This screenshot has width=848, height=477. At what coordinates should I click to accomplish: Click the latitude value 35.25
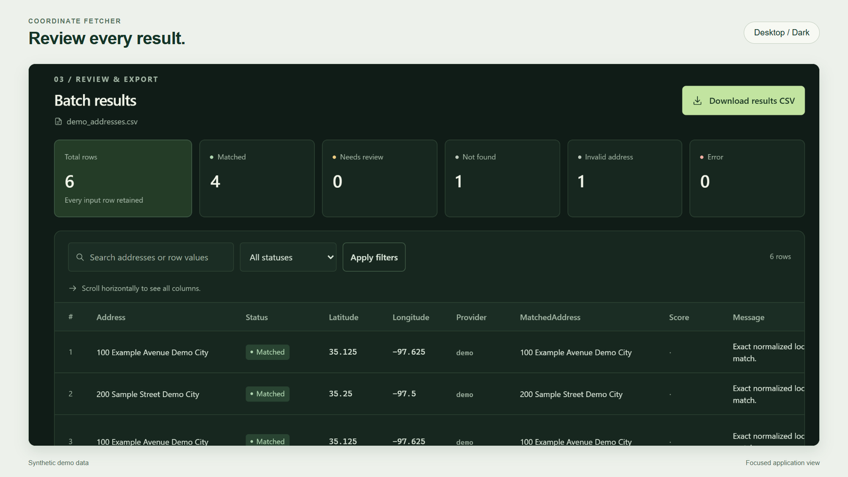[340, 394]
